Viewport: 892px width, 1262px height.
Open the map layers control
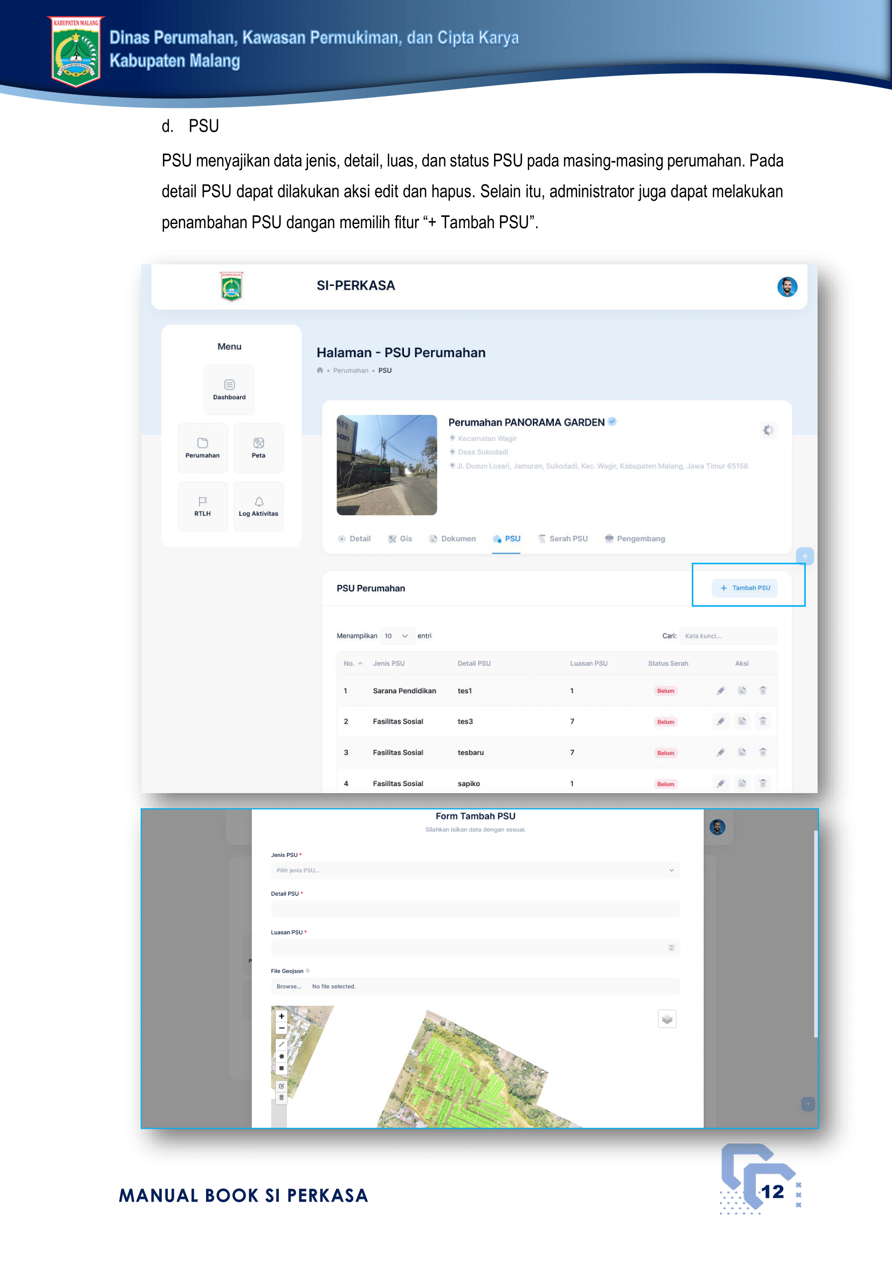tap(667, 1019)
